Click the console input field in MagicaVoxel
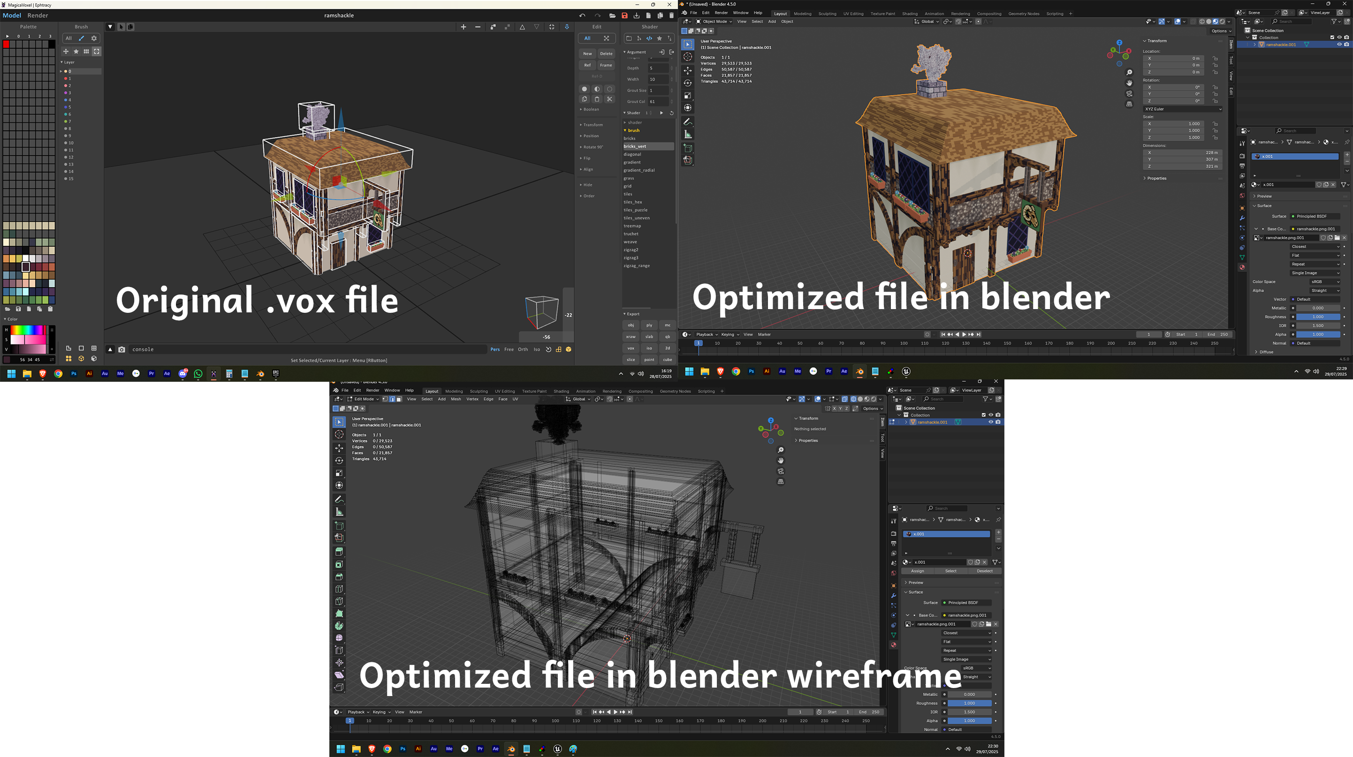 (308, 349)
